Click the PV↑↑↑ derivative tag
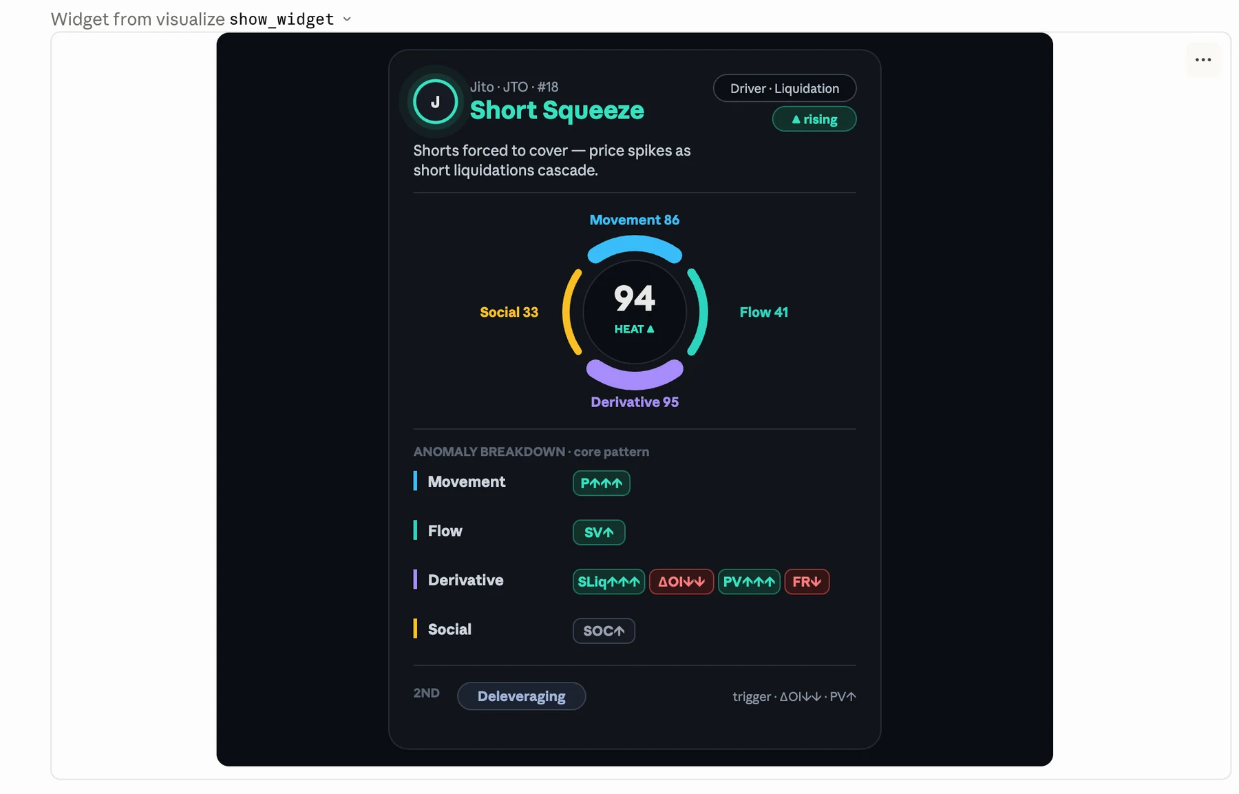The height and width of the screenshot is (794, 1239). 749,582
